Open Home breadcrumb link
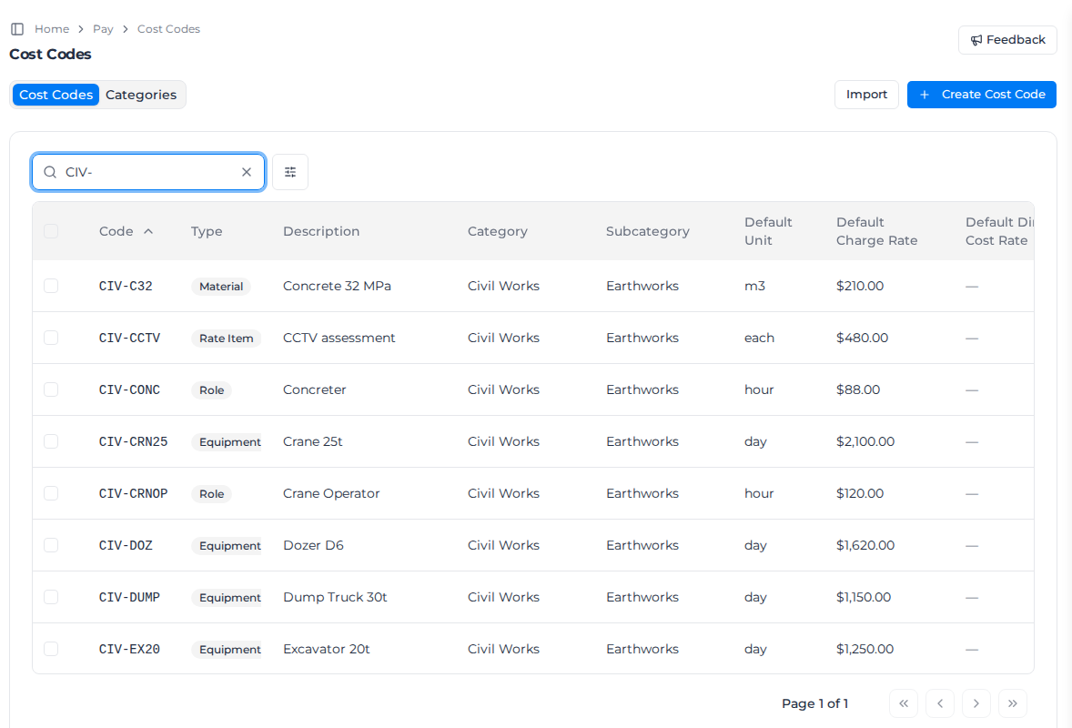1072x728 pixels. point(52,29)
